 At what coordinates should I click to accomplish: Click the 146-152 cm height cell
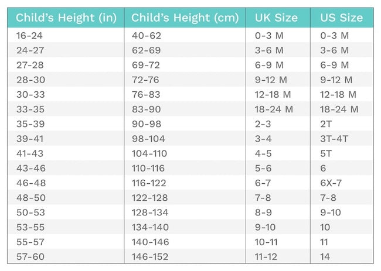coord(149,256)
